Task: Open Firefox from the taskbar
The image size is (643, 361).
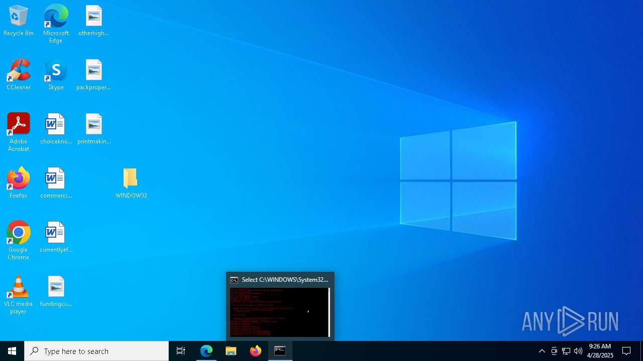Action: 256,351
